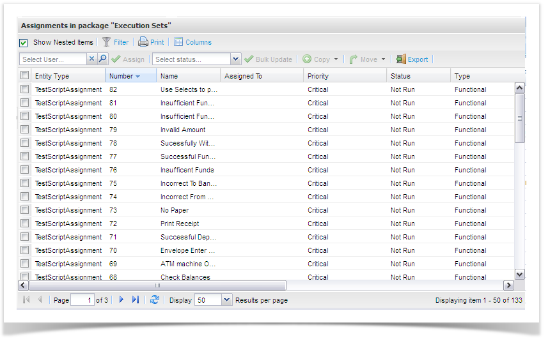Open the Copy dropdown arrow
This screenshot has width=548, height=341.
(336, 59)
